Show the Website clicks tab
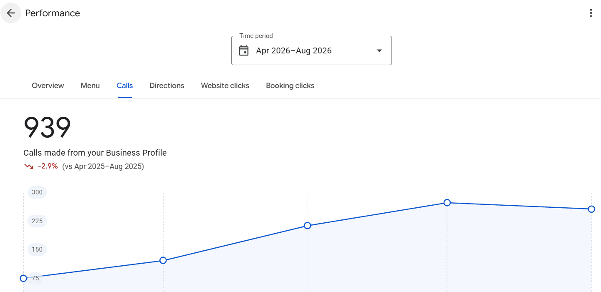This screenshot has width=601, height=292. (225, 86)
